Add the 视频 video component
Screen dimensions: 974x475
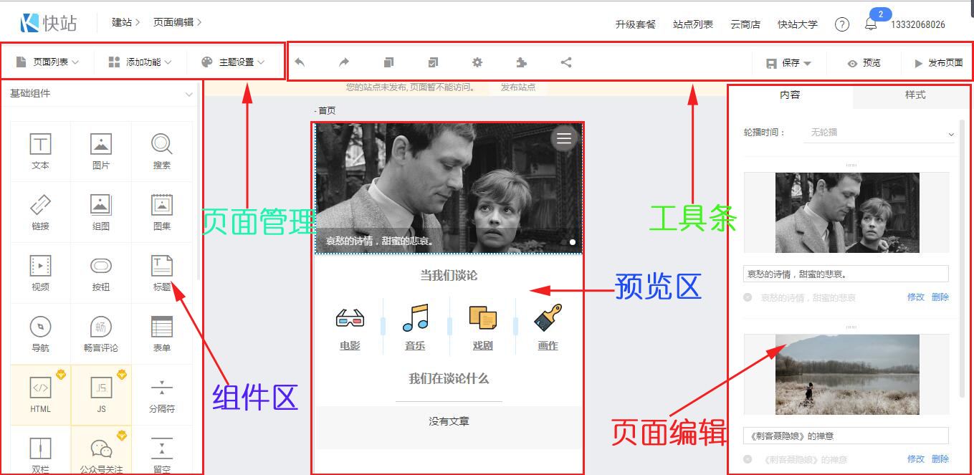(x=40, y=273)
